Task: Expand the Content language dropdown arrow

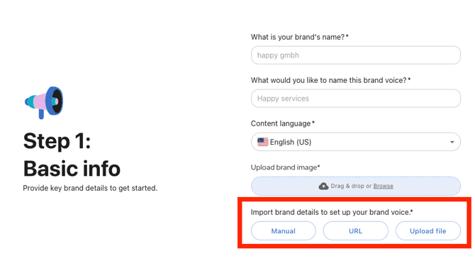Action: [452, 142]
